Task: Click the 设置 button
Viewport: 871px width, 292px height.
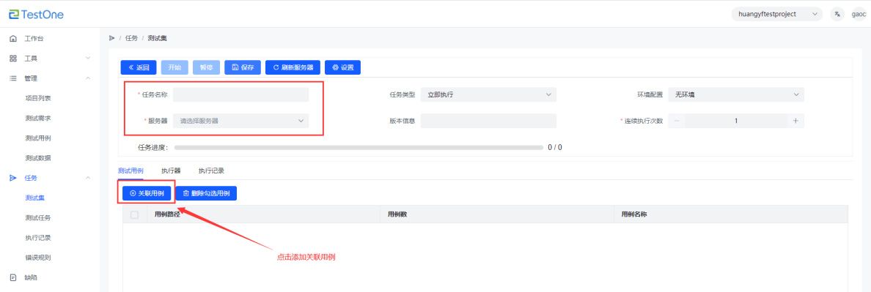Action: click(x=342, y=67)
